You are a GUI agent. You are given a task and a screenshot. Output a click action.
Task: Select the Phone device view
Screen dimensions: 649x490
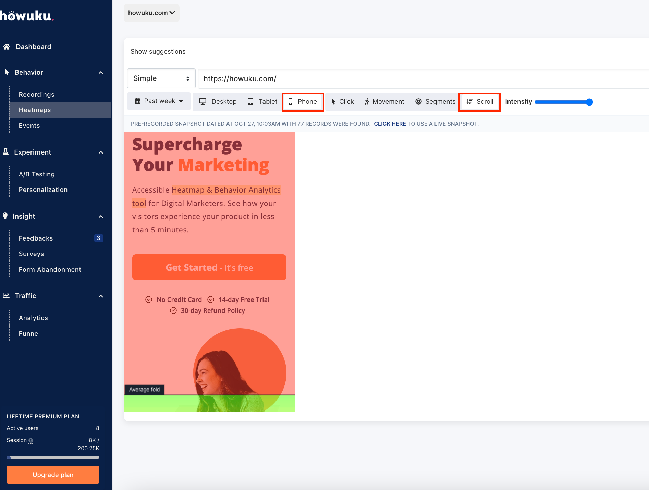(x=303, y=102)
